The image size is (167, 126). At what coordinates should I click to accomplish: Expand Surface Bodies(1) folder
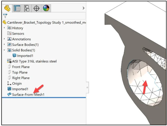click(x=4, y=45)
